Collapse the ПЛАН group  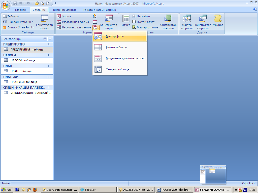(x=48, y=66)
